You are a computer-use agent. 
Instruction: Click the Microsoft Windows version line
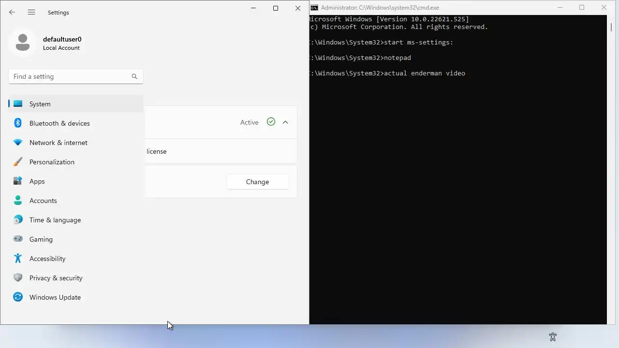pyautogui.click(x=389, y=19)
